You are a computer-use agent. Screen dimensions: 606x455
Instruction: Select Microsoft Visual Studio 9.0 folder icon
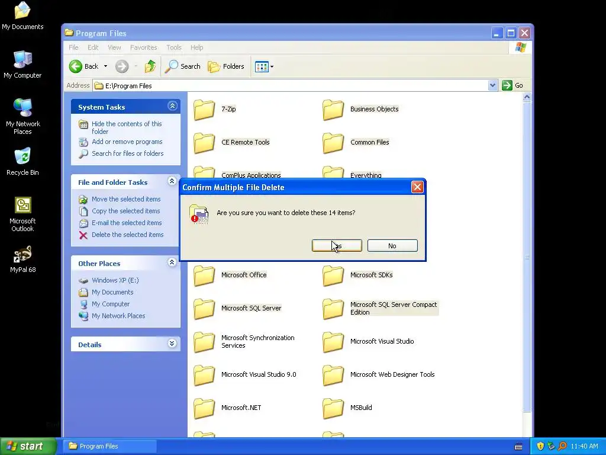204,375
